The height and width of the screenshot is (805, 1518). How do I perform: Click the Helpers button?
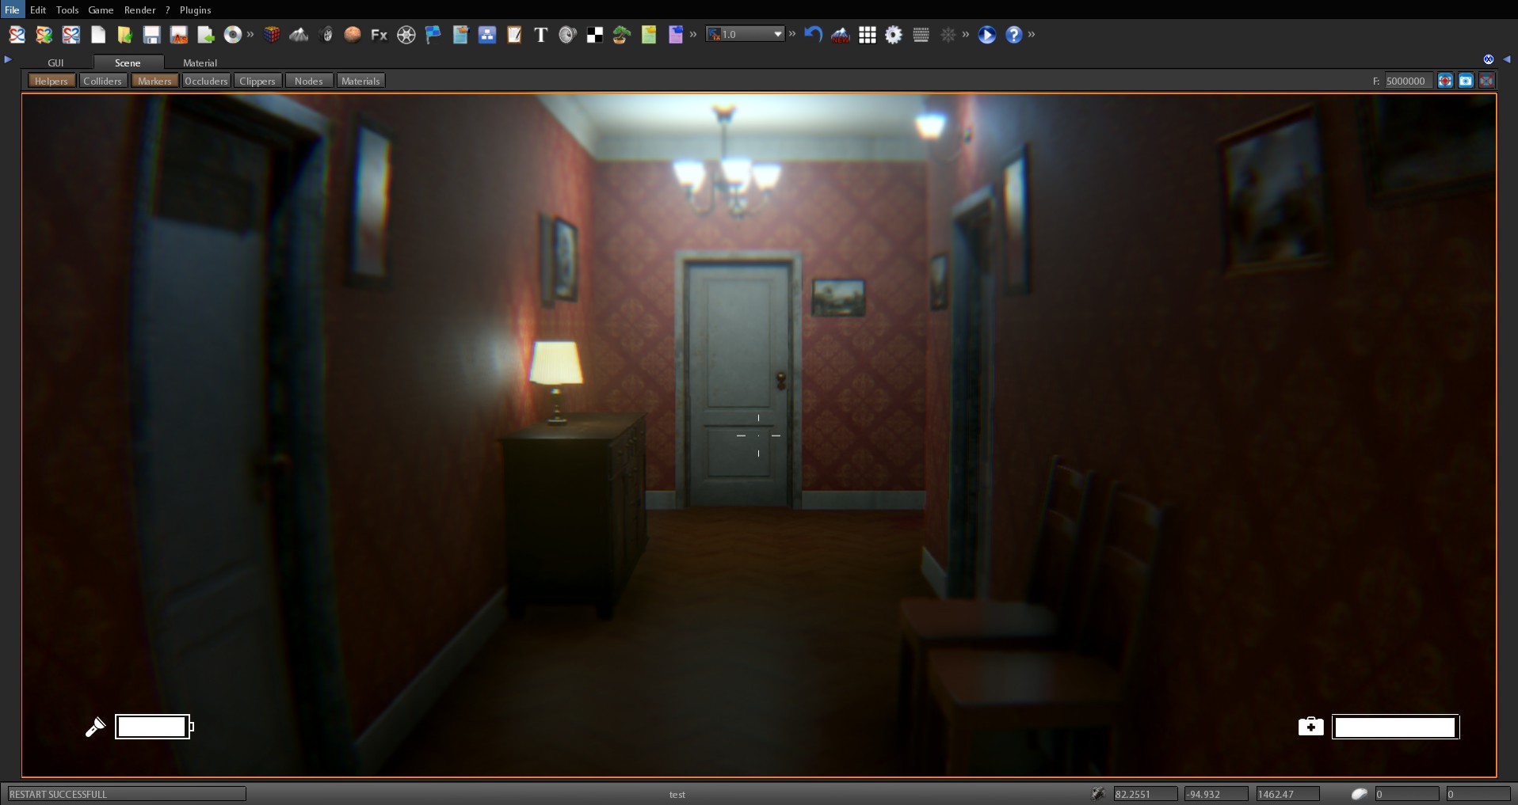point(51,80)
